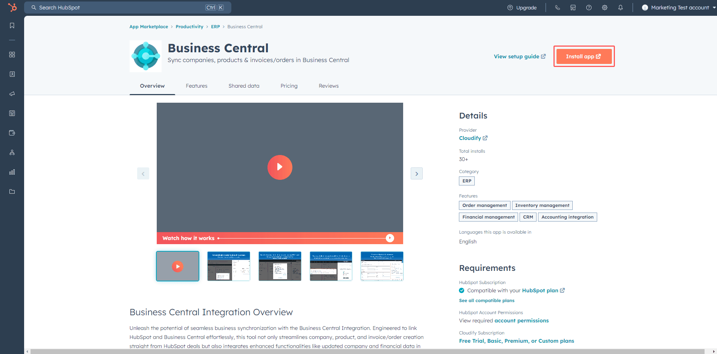Open the Content sidebar icon

[12, 113]
